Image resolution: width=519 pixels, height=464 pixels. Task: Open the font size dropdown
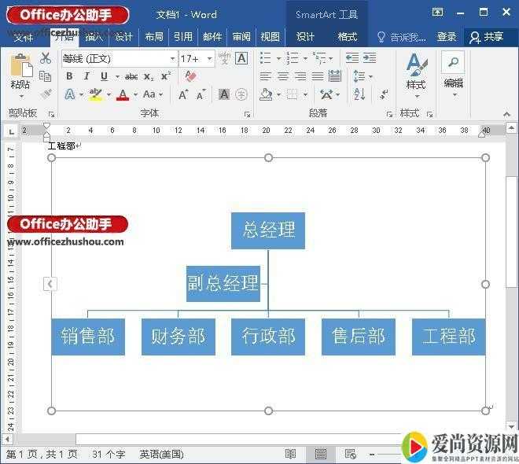pyautogui.click(x=209, y=59)
